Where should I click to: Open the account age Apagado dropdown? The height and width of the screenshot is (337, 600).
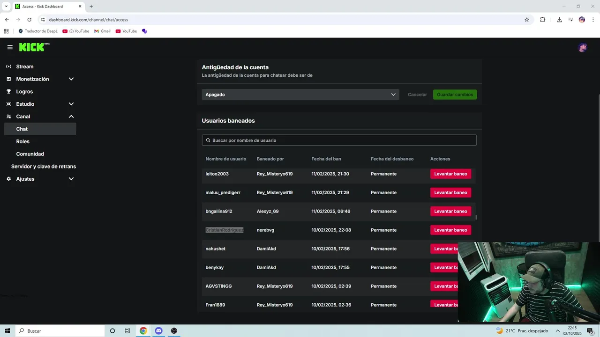coord(300,95)
